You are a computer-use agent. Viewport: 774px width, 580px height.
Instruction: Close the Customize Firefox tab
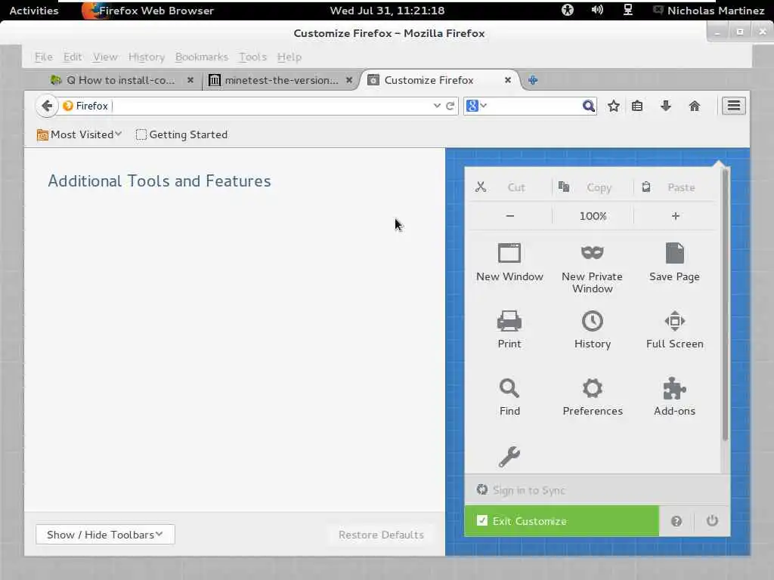coord(507,80)
